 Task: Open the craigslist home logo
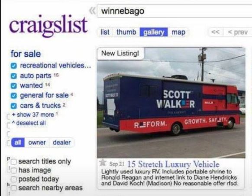pos(48,26)
